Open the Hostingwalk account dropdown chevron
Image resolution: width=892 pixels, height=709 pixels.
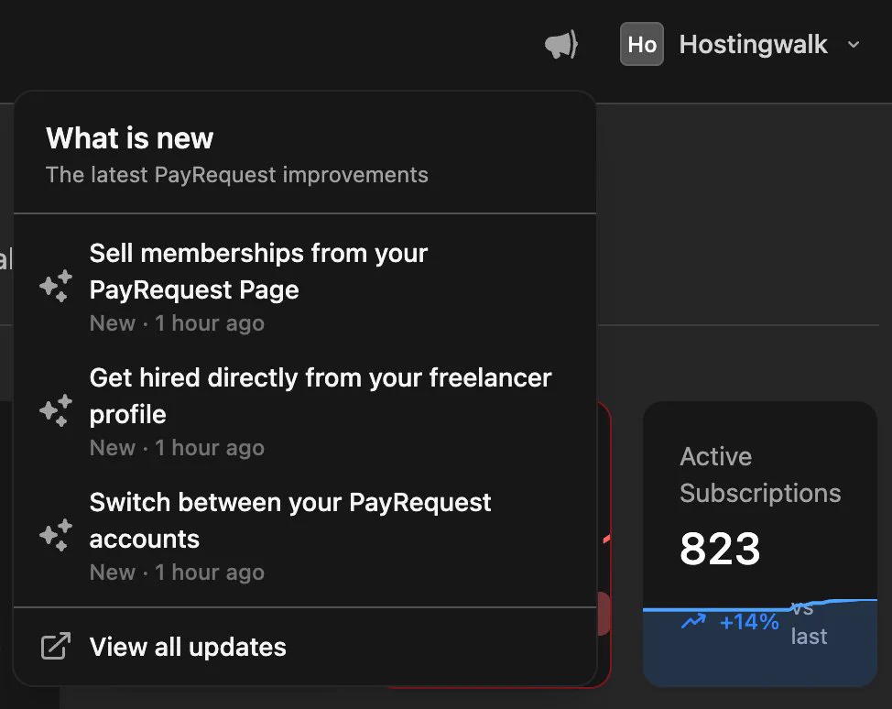(x=854, y=44)
